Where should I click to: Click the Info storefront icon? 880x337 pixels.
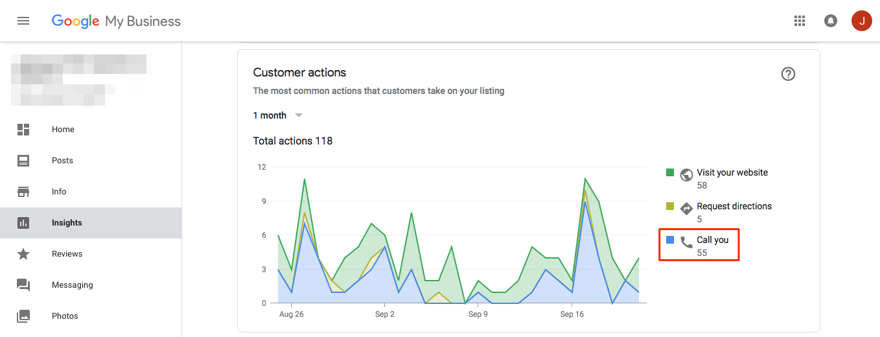tap(23, 192)
